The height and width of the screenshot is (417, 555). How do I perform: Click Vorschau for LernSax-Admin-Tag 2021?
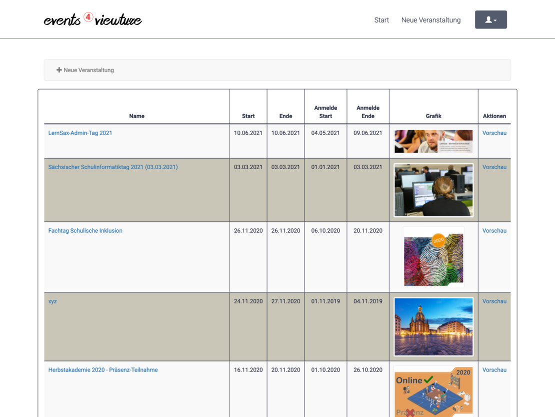tap(494, 133)
